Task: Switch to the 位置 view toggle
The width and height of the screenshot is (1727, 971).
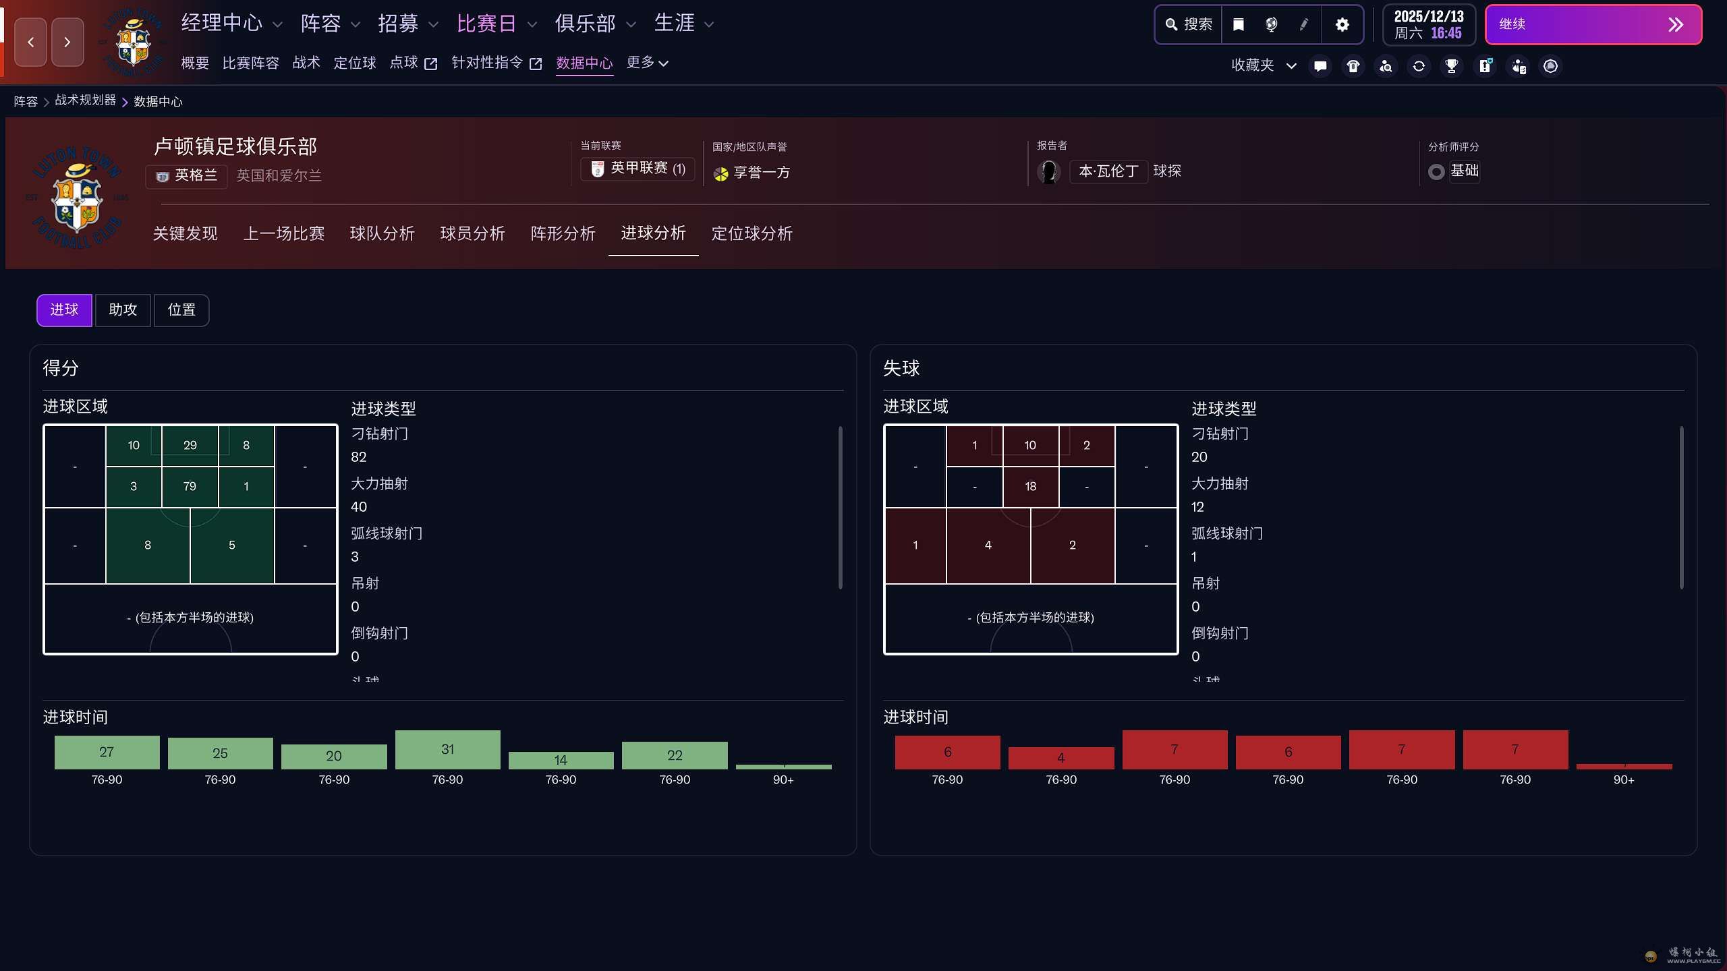Action: tap(181, 310)
